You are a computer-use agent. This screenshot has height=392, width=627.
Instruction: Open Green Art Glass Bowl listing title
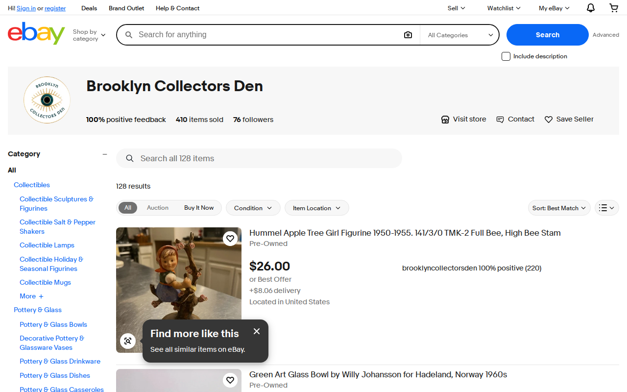(378, 374)
